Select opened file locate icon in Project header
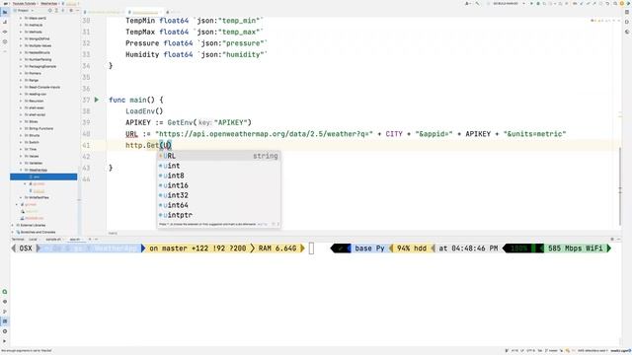 [x=50, y=11]
